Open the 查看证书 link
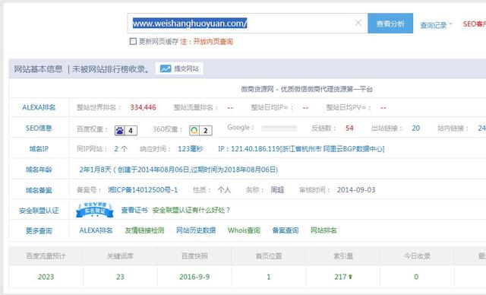 pos(134,210)
